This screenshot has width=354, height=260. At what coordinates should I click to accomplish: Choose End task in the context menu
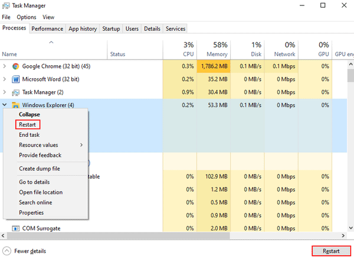(29, 135)
